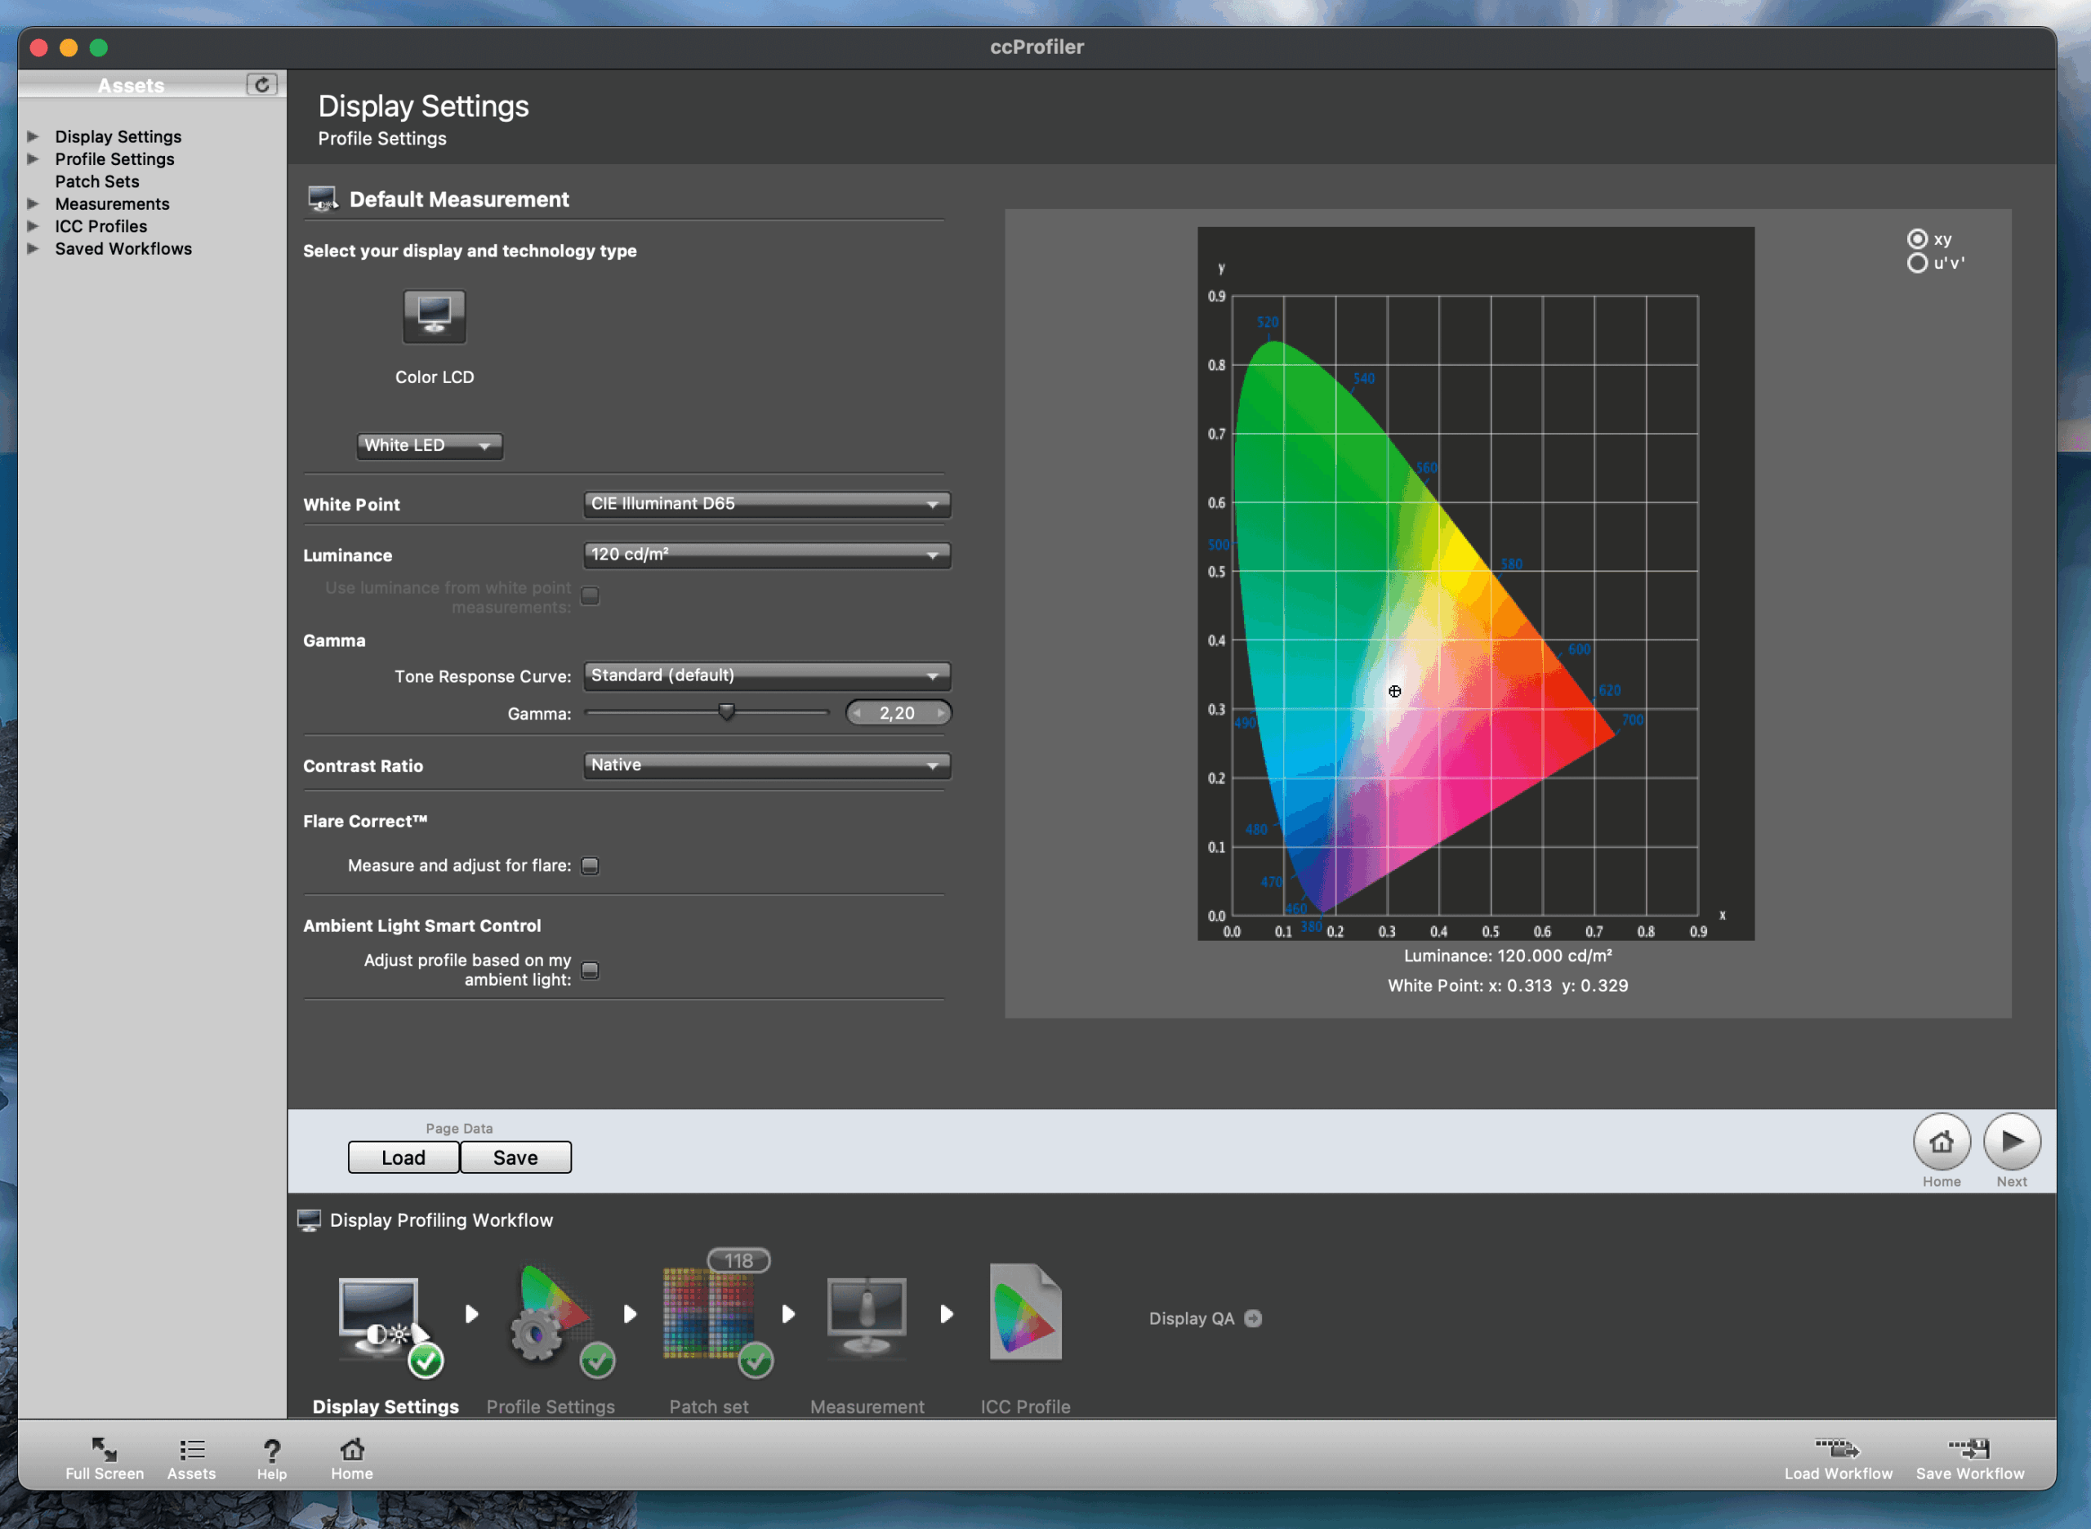The width and height of the screenshot is (2091, 1529).
Task: Save the current Page Data
Action: click(x=515, y=1157)
